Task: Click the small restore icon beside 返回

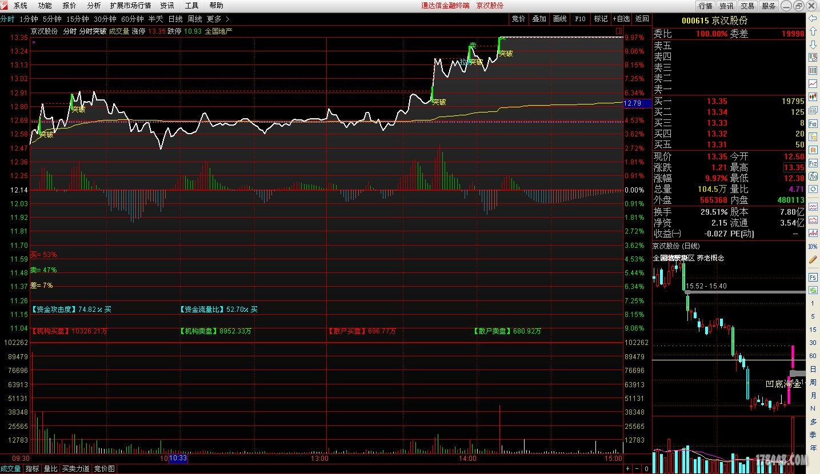Action: pos(618,30)
